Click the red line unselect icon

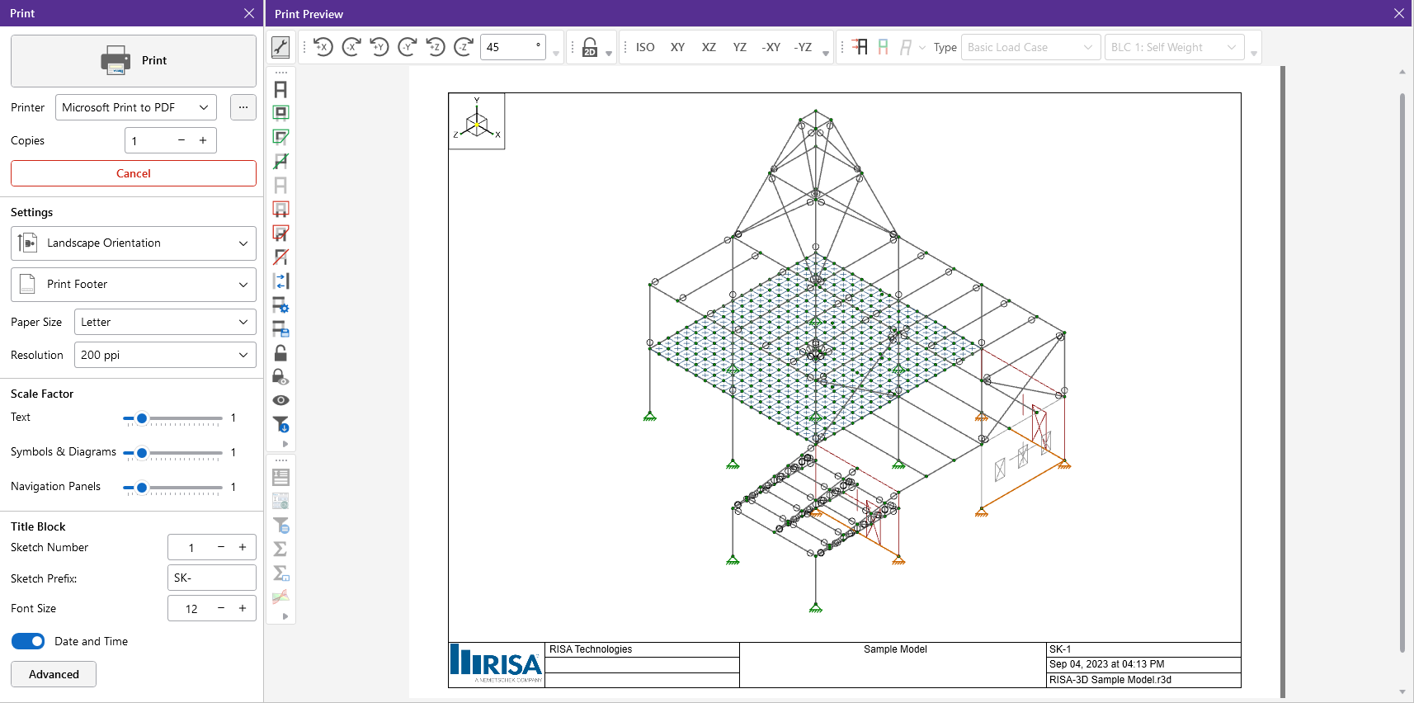pyautogui.click(x=280, y=257)
